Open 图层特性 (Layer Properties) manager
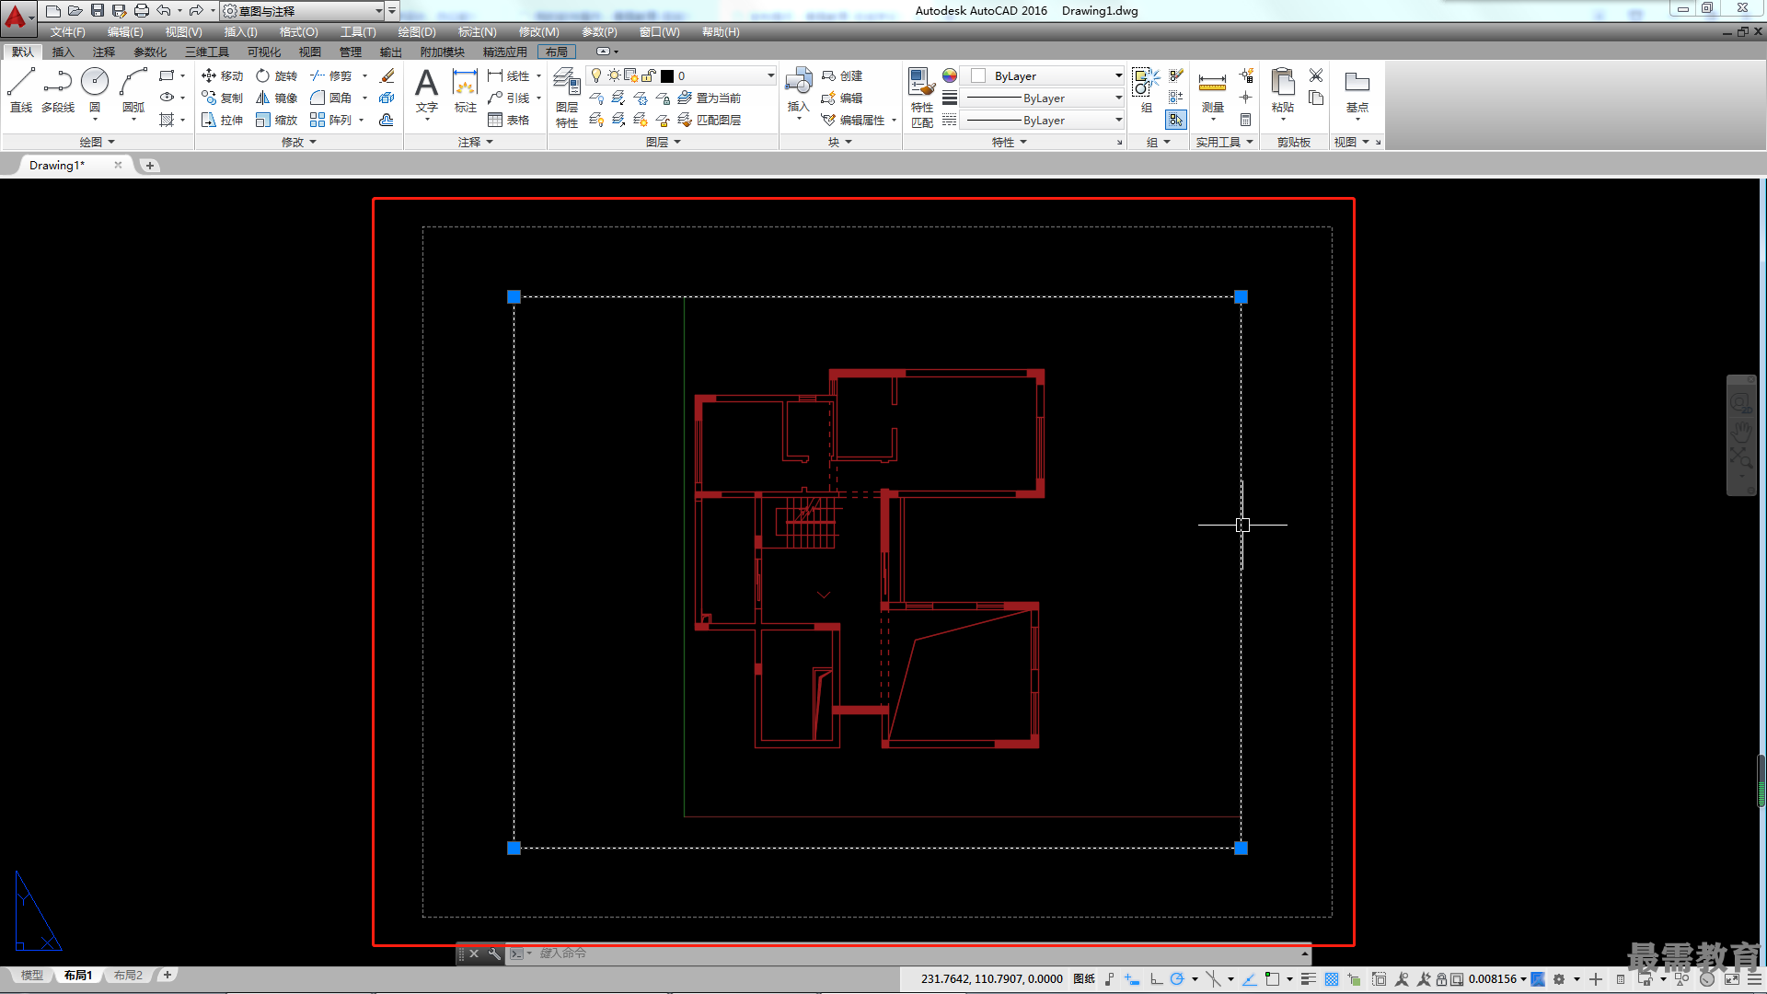This screenshot has height=994, width=1767. 567,97
